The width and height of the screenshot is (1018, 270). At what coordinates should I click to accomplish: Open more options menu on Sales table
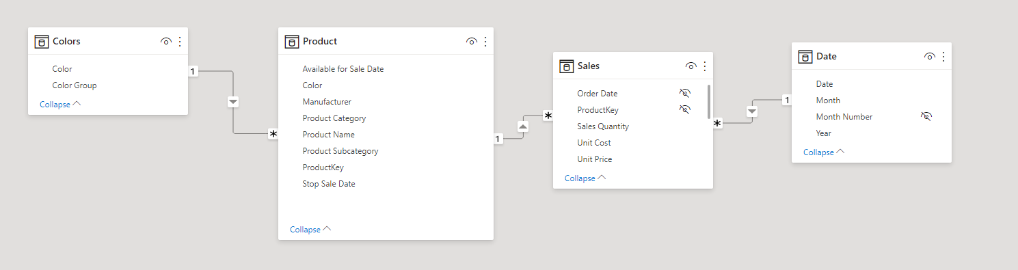(x=705, y=66)
